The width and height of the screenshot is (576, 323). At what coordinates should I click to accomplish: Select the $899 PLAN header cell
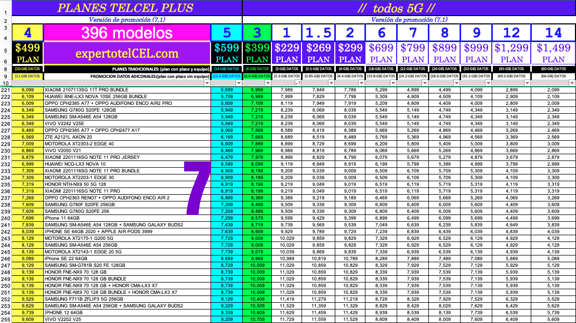(x=444, y=53)
